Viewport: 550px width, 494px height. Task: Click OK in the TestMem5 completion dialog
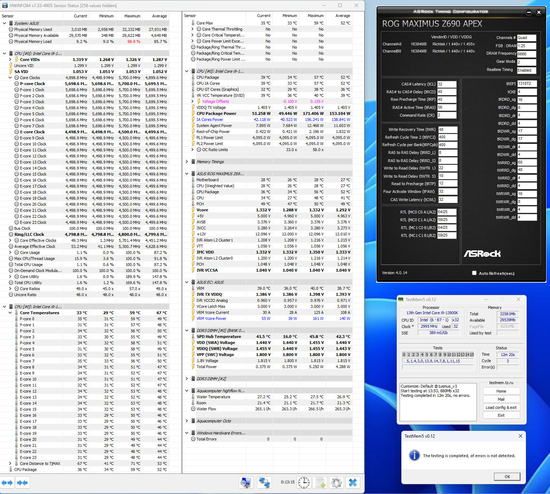[507, 477]
